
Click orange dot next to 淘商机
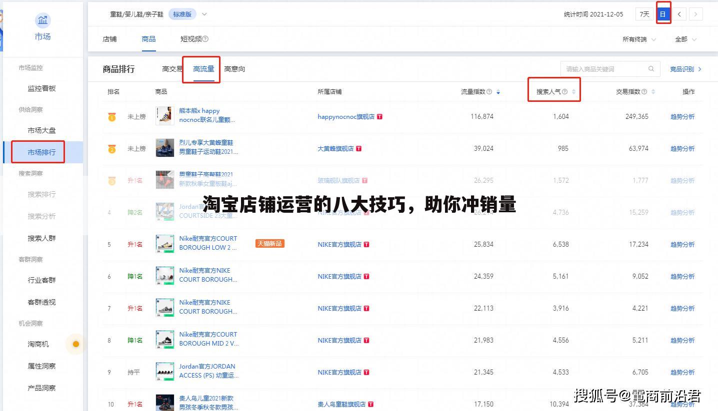coord(76,344)
